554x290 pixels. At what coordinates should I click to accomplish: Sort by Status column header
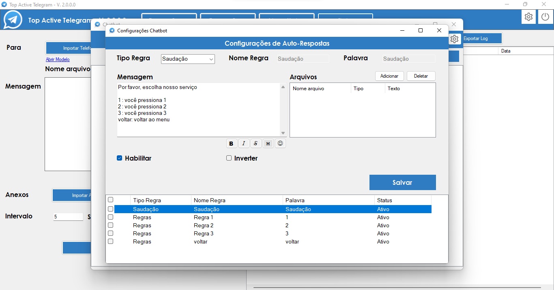(x=403, y=200)
